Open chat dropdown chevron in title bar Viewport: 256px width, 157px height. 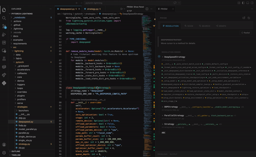(x=179, y=3)
